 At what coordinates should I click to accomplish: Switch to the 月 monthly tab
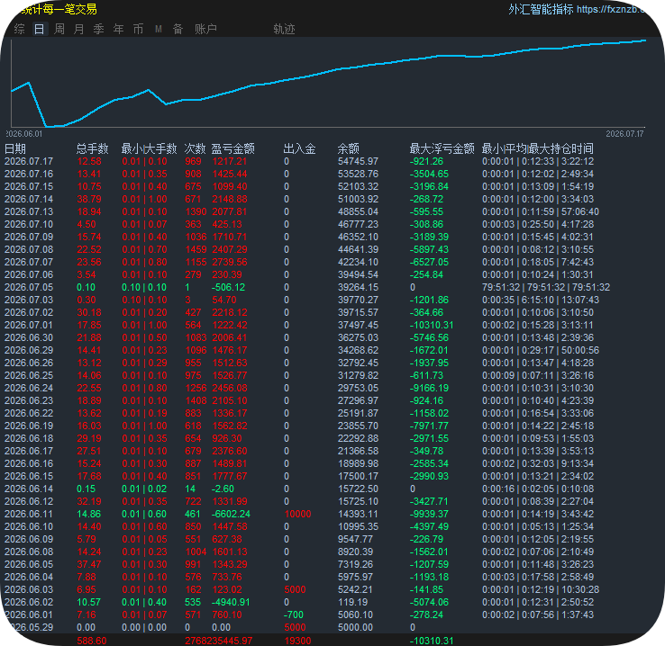(79, 29)
